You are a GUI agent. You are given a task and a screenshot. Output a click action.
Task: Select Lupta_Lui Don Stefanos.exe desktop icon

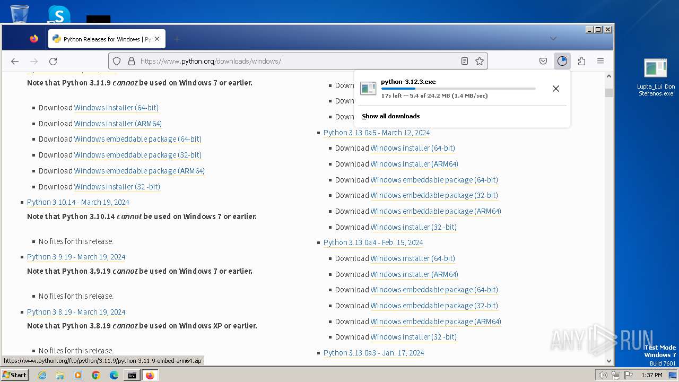tap(656, 77)
